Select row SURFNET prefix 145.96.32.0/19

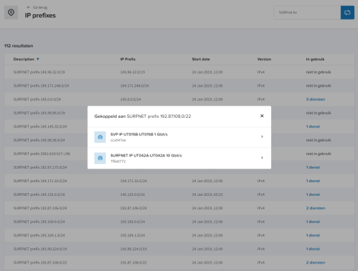tap(179, 72)
